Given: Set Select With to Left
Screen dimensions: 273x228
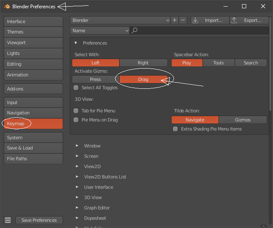Looking at the screenshot, I should point(96,63).
